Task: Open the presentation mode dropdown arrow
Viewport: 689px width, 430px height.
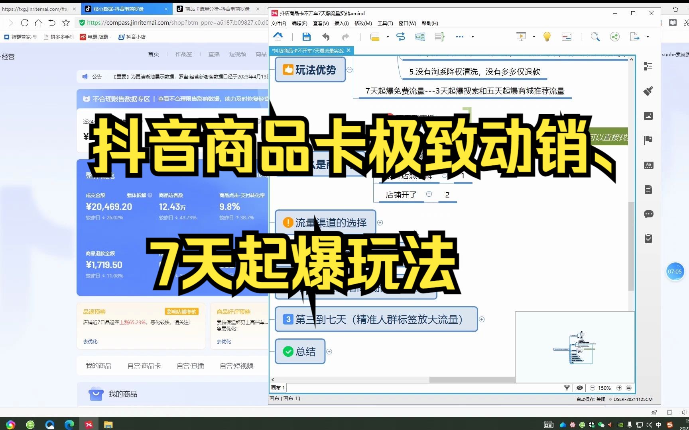Action: tap(534, 37)
